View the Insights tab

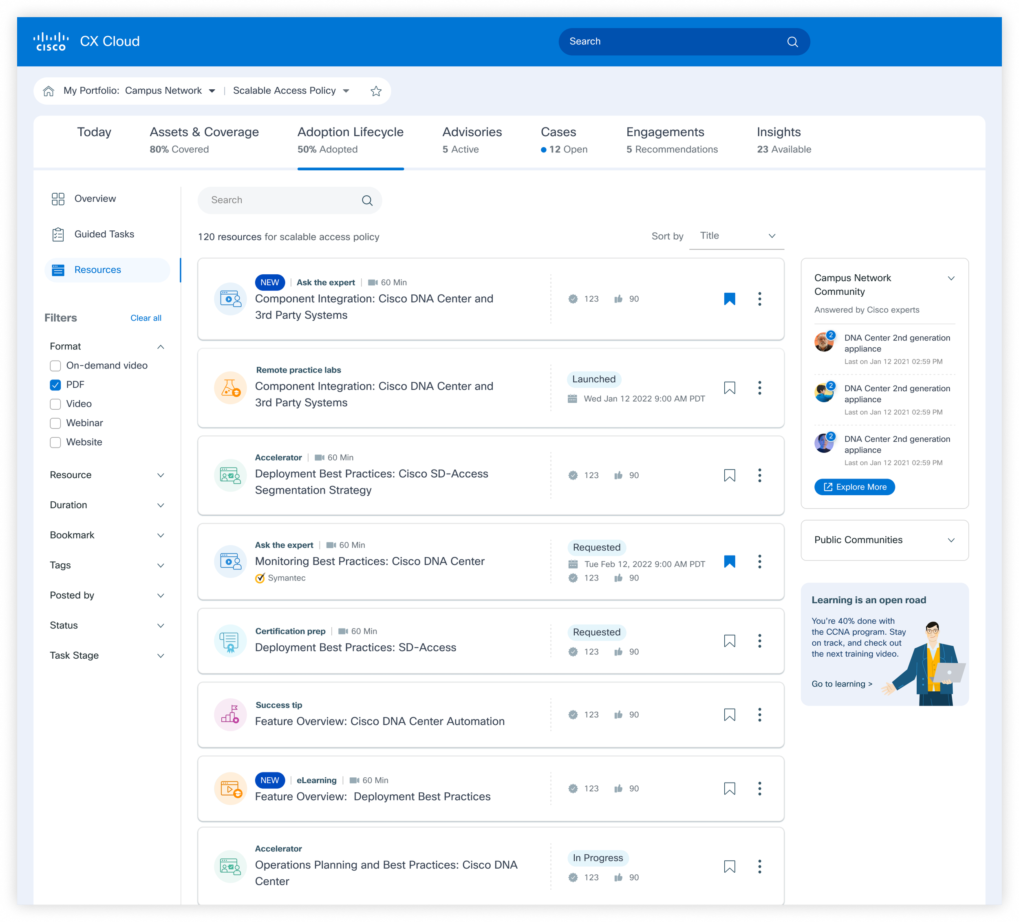[784, 140]
